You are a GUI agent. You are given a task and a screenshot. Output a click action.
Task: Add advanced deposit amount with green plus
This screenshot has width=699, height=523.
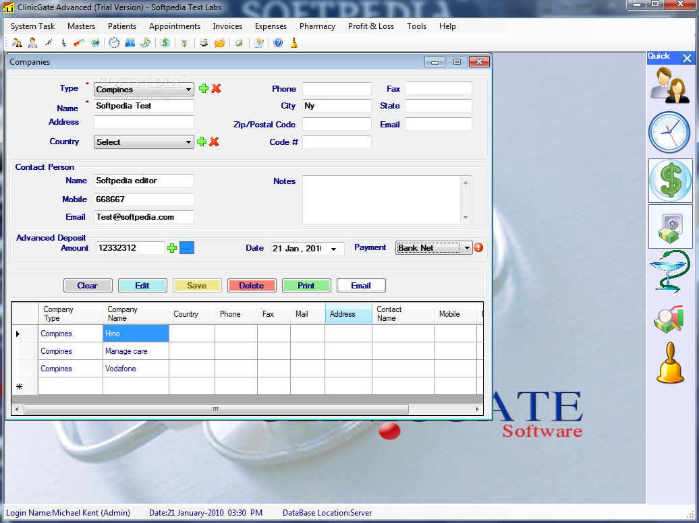click(x=172, y=248)
